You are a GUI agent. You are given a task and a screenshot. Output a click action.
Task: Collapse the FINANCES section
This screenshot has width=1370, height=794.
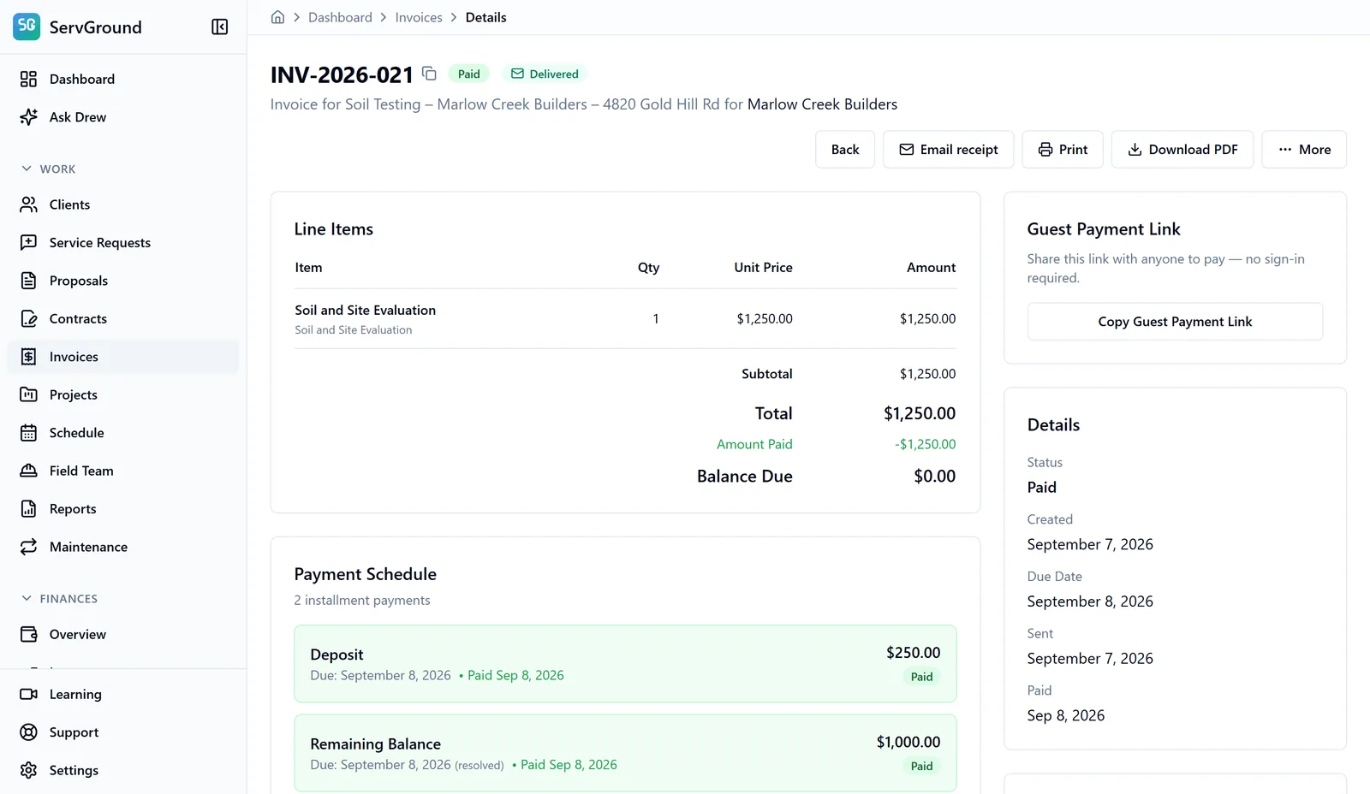click(60, 598)
